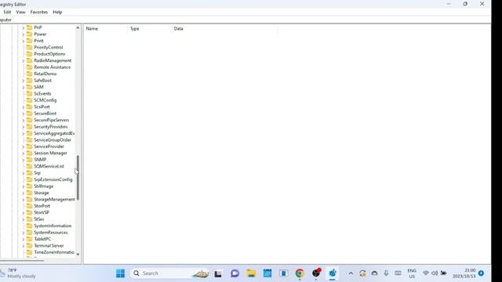This screenshot has width=502, height=282.
Task: Open the volume speaker tray icon
Action: [435, 273]
